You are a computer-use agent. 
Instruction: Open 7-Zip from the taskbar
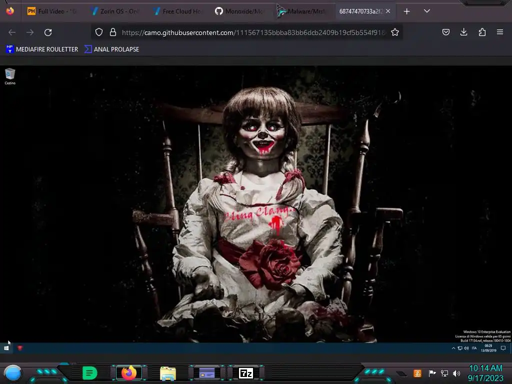[x=246, y=373]
